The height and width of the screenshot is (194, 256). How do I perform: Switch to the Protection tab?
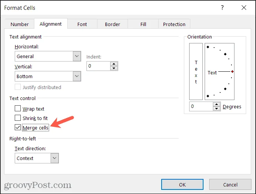point(174,24)
